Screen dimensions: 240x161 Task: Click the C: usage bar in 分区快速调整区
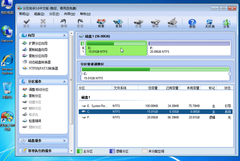click(155, 69)
